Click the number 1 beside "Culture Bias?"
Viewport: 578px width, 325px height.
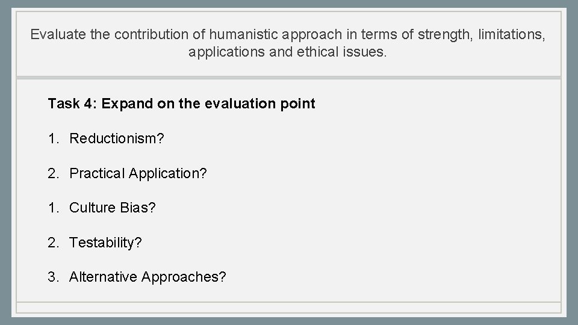pos(52,208)
